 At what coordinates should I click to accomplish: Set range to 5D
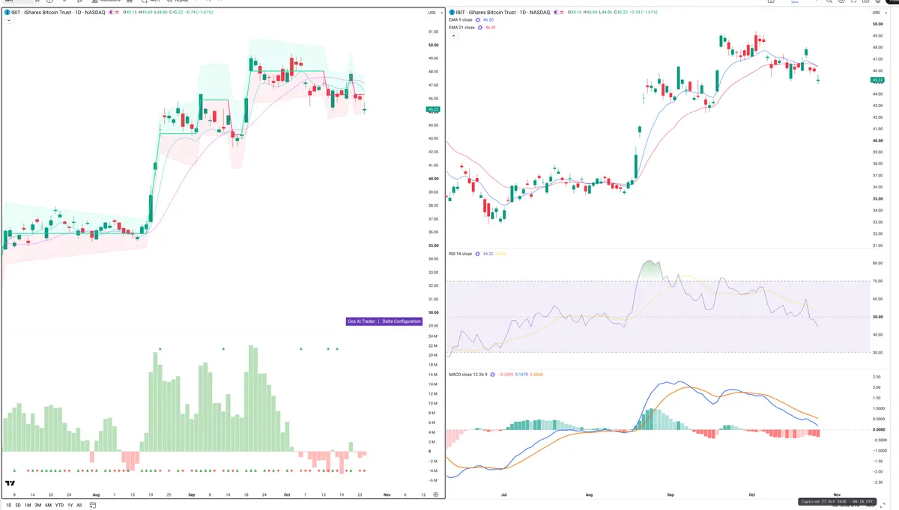pyautogui.click(x=18, y=505)
